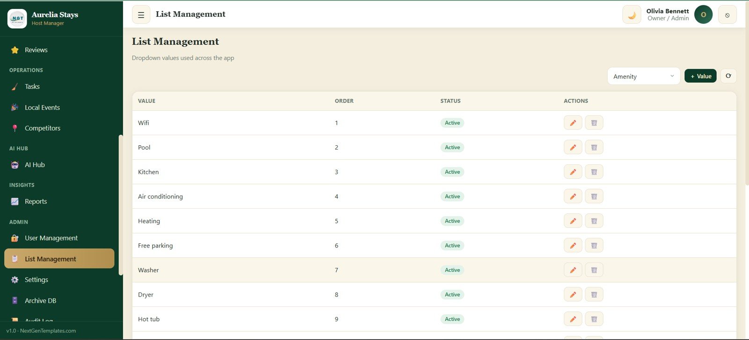Click Active status in Hot tub row

pyautogui.click(x=452, y=319)
